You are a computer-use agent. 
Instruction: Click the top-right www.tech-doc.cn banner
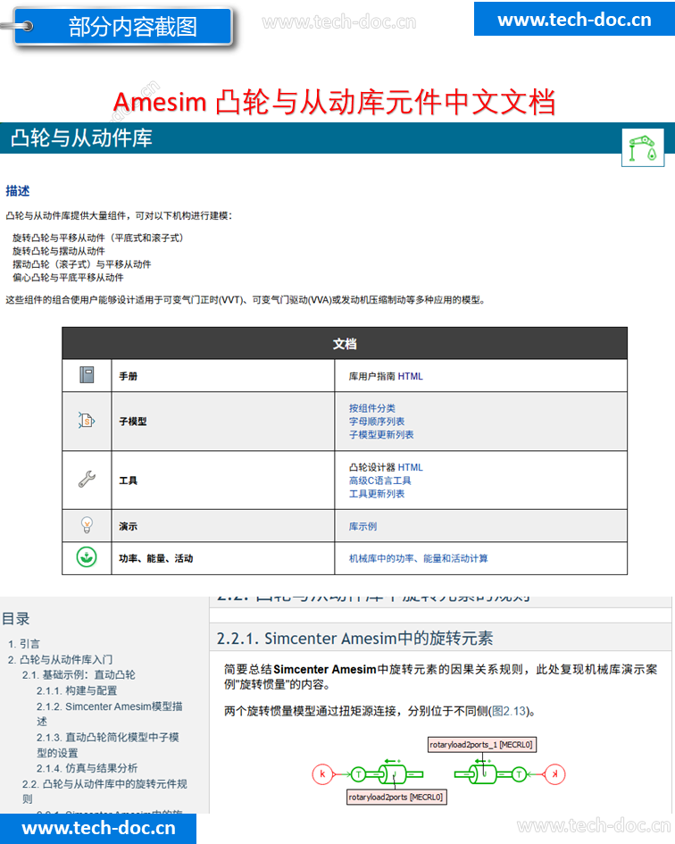(x=574, y=19)
